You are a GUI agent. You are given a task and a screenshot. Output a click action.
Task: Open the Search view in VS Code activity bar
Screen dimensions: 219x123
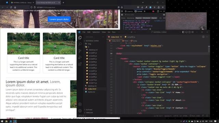[80, 44]
